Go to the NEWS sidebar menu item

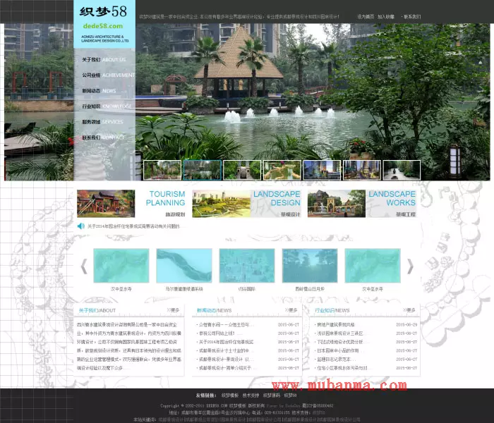pyautogui.click(x=104, y=91)
